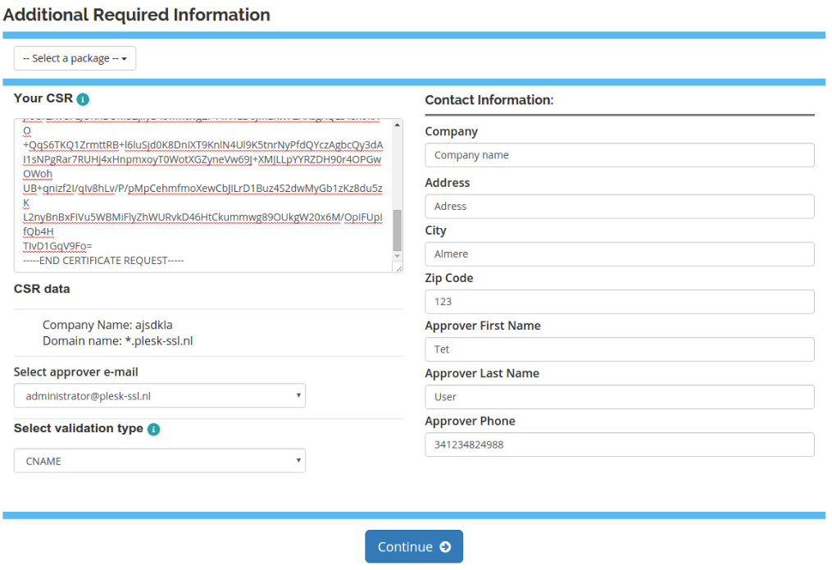
Task: Expand the approver e-mail dropdown
Action: [x=160, y=396]
